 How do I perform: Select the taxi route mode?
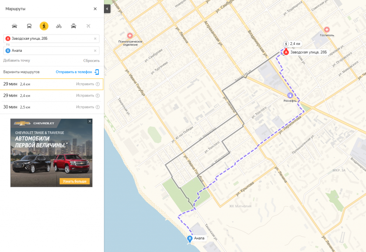74,26
